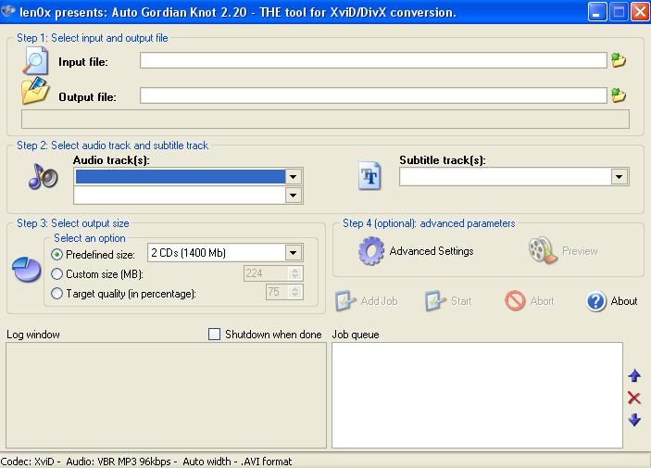
Task: Click into the Output file text field
Action: 373,95
